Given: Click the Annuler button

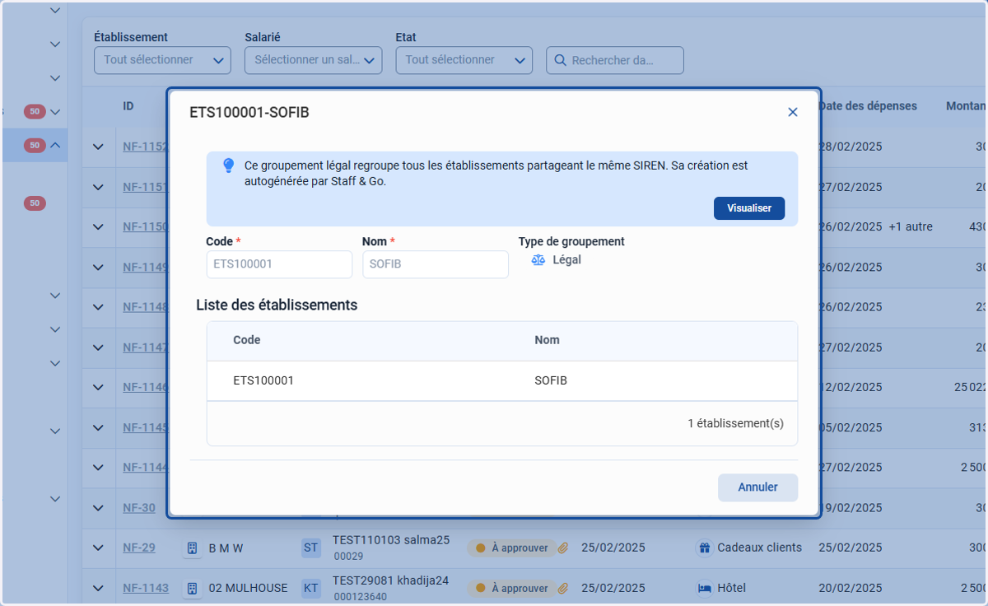Looking at the screenshot, I should (757, 487).
